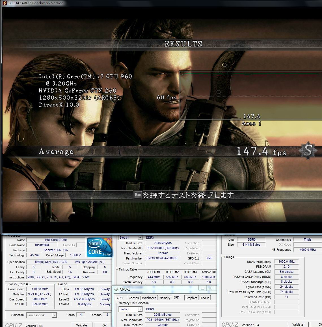The height and width of the screenshot is (327, 322).
Task: Click Validate in the CPU window
Action: 81,325
